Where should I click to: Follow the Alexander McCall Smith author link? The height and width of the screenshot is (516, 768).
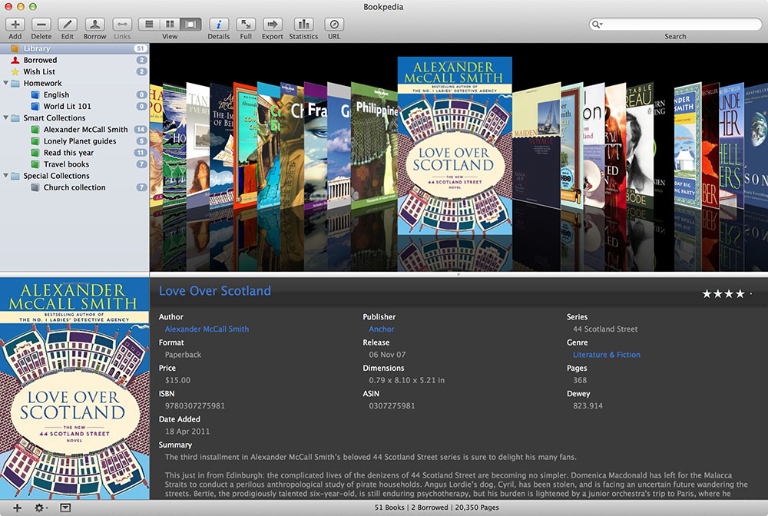(207, 329)
